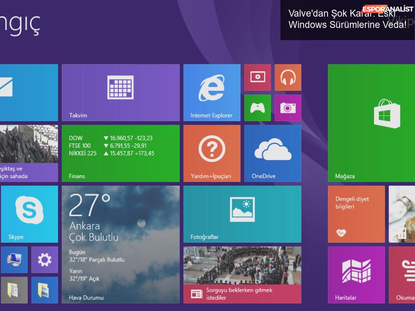
Task: Open the Video app small tile
Action: 257,77
